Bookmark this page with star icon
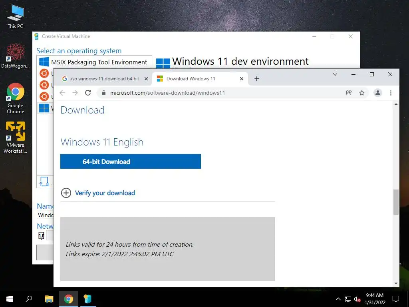 pyautogui.click(x=362, y=93)
